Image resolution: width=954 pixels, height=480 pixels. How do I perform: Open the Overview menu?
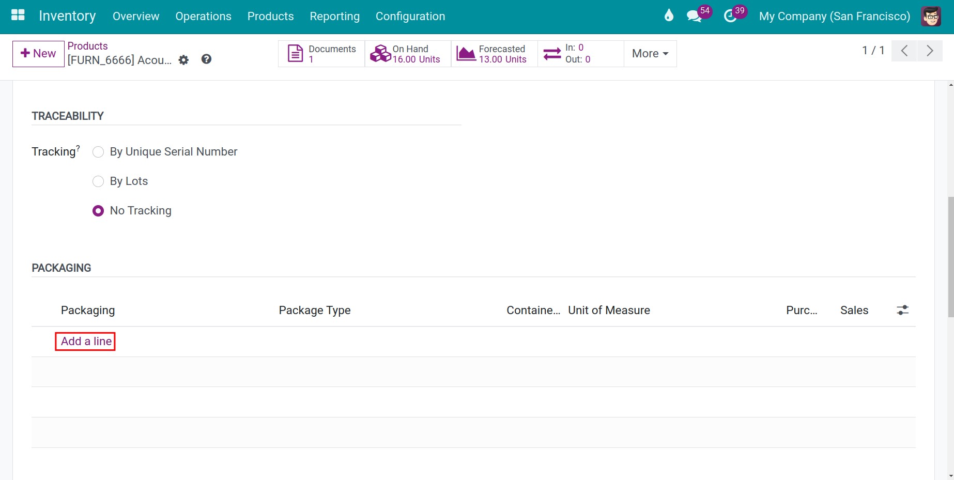pos(136,16)
